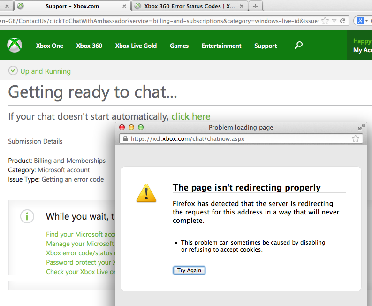Select the 'Getting ready to chat...' heading

[93, 92]
